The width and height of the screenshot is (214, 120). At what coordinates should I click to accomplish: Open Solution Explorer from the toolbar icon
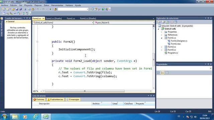tap(92, 9)
